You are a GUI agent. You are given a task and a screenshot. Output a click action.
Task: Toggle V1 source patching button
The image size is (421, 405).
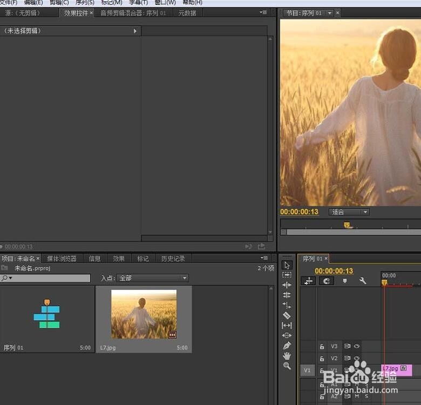click(307, 370)
